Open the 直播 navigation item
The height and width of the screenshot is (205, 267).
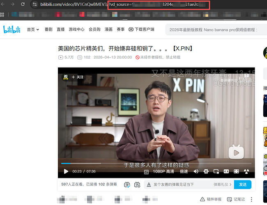click(x=61, y=30)
